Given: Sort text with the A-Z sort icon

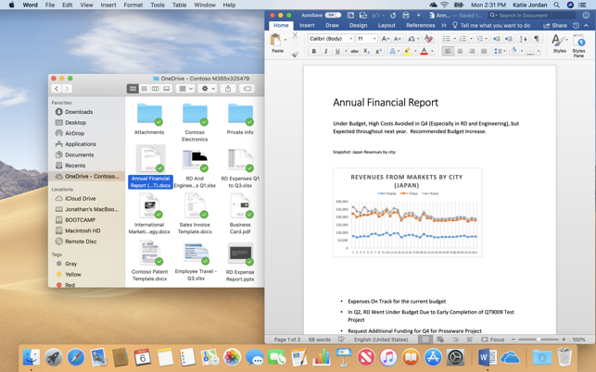Looking at the screenshot, I should pyautogui.click(x=523, y=39).
